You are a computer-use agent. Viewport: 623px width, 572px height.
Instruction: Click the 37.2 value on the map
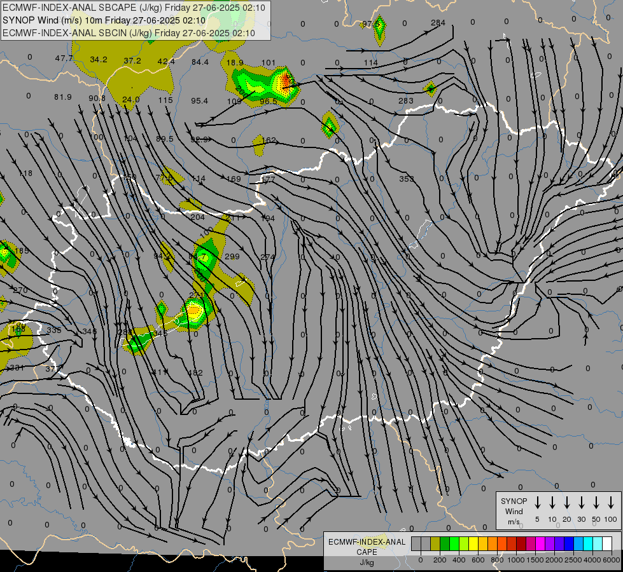tap(132, 61)
